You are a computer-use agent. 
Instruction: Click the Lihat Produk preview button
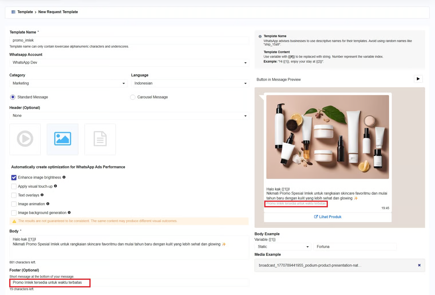(328, 217)
